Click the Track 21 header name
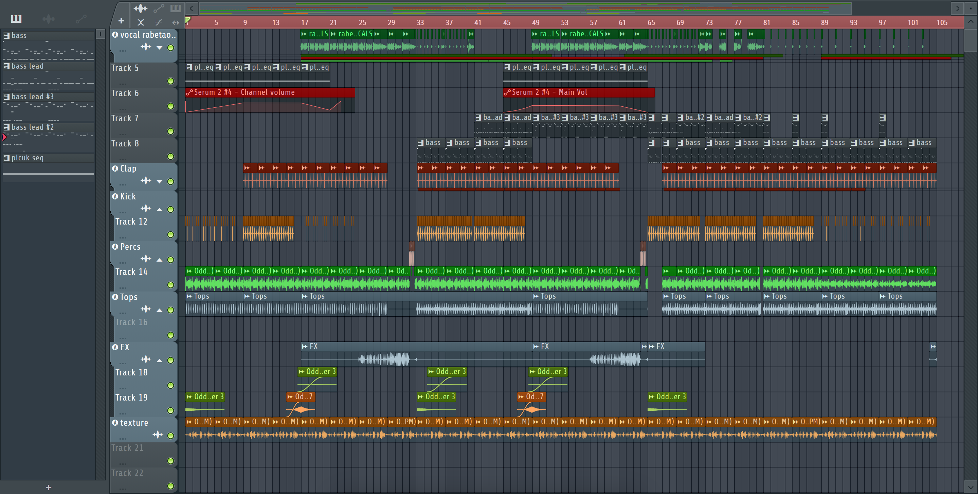The image size is (978, 494). [x=127, y=448]
